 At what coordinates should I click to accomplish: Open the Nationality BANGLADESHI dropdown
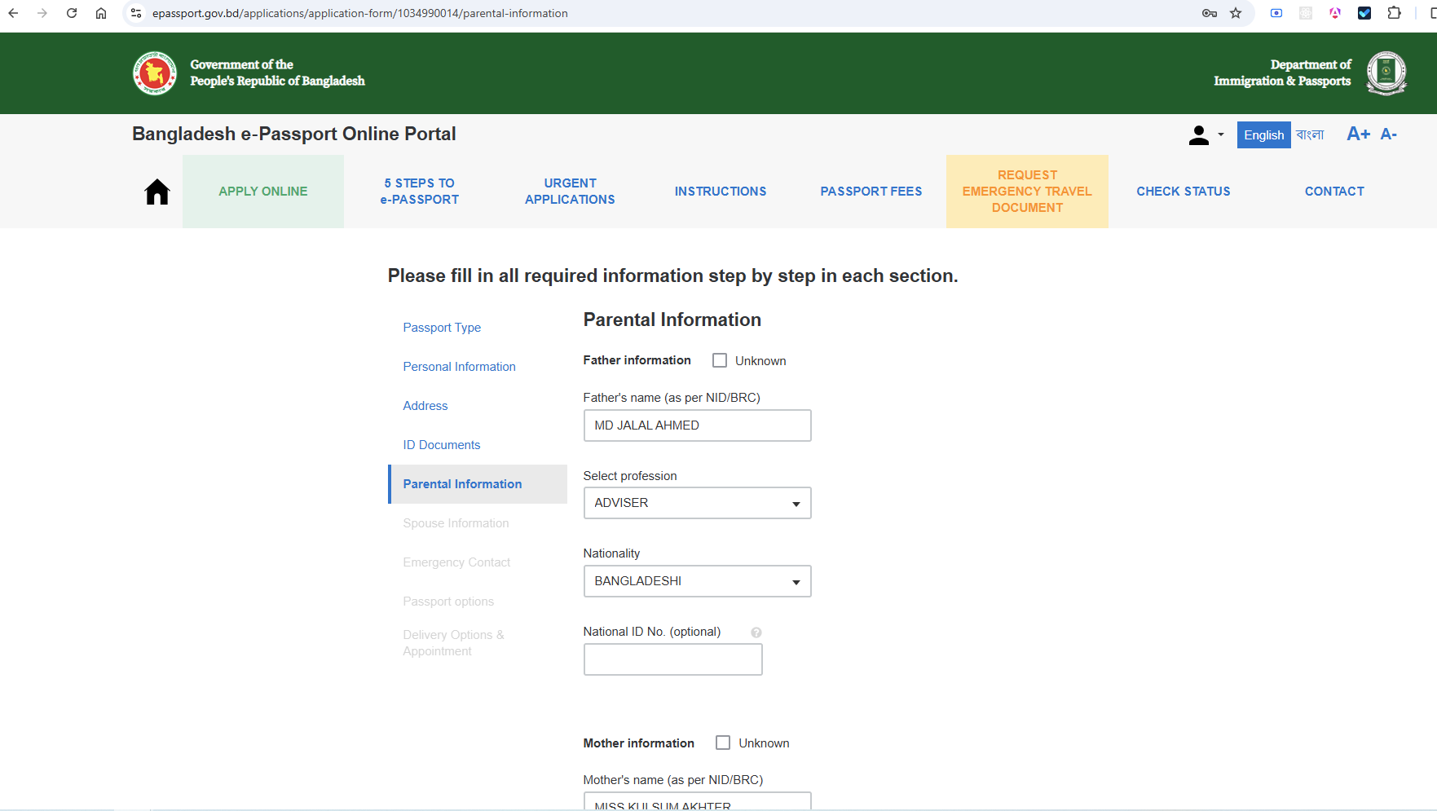point(698,581)
